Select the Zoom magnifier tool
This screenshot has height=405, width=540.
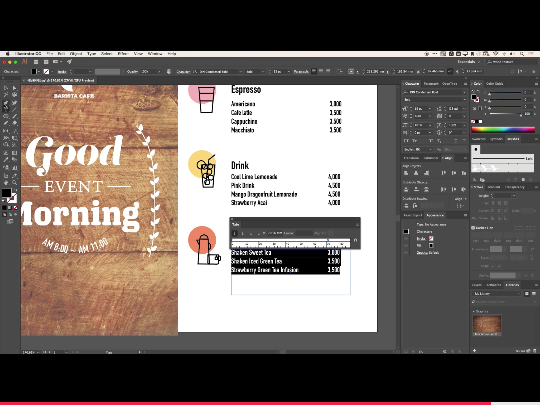(15, 182)
